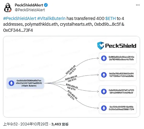The image size is (144, 129).
Task: Open PeckShieldAlert profile avatar
Action: 8,8
